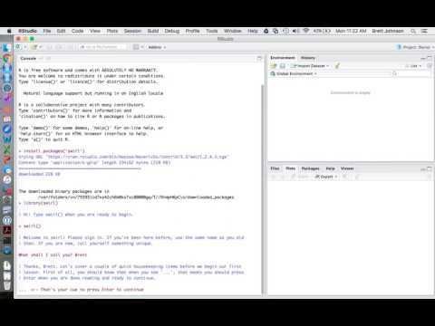Click the console vertical scrollbar
435x326 pixels.
[x=262, y=188]
